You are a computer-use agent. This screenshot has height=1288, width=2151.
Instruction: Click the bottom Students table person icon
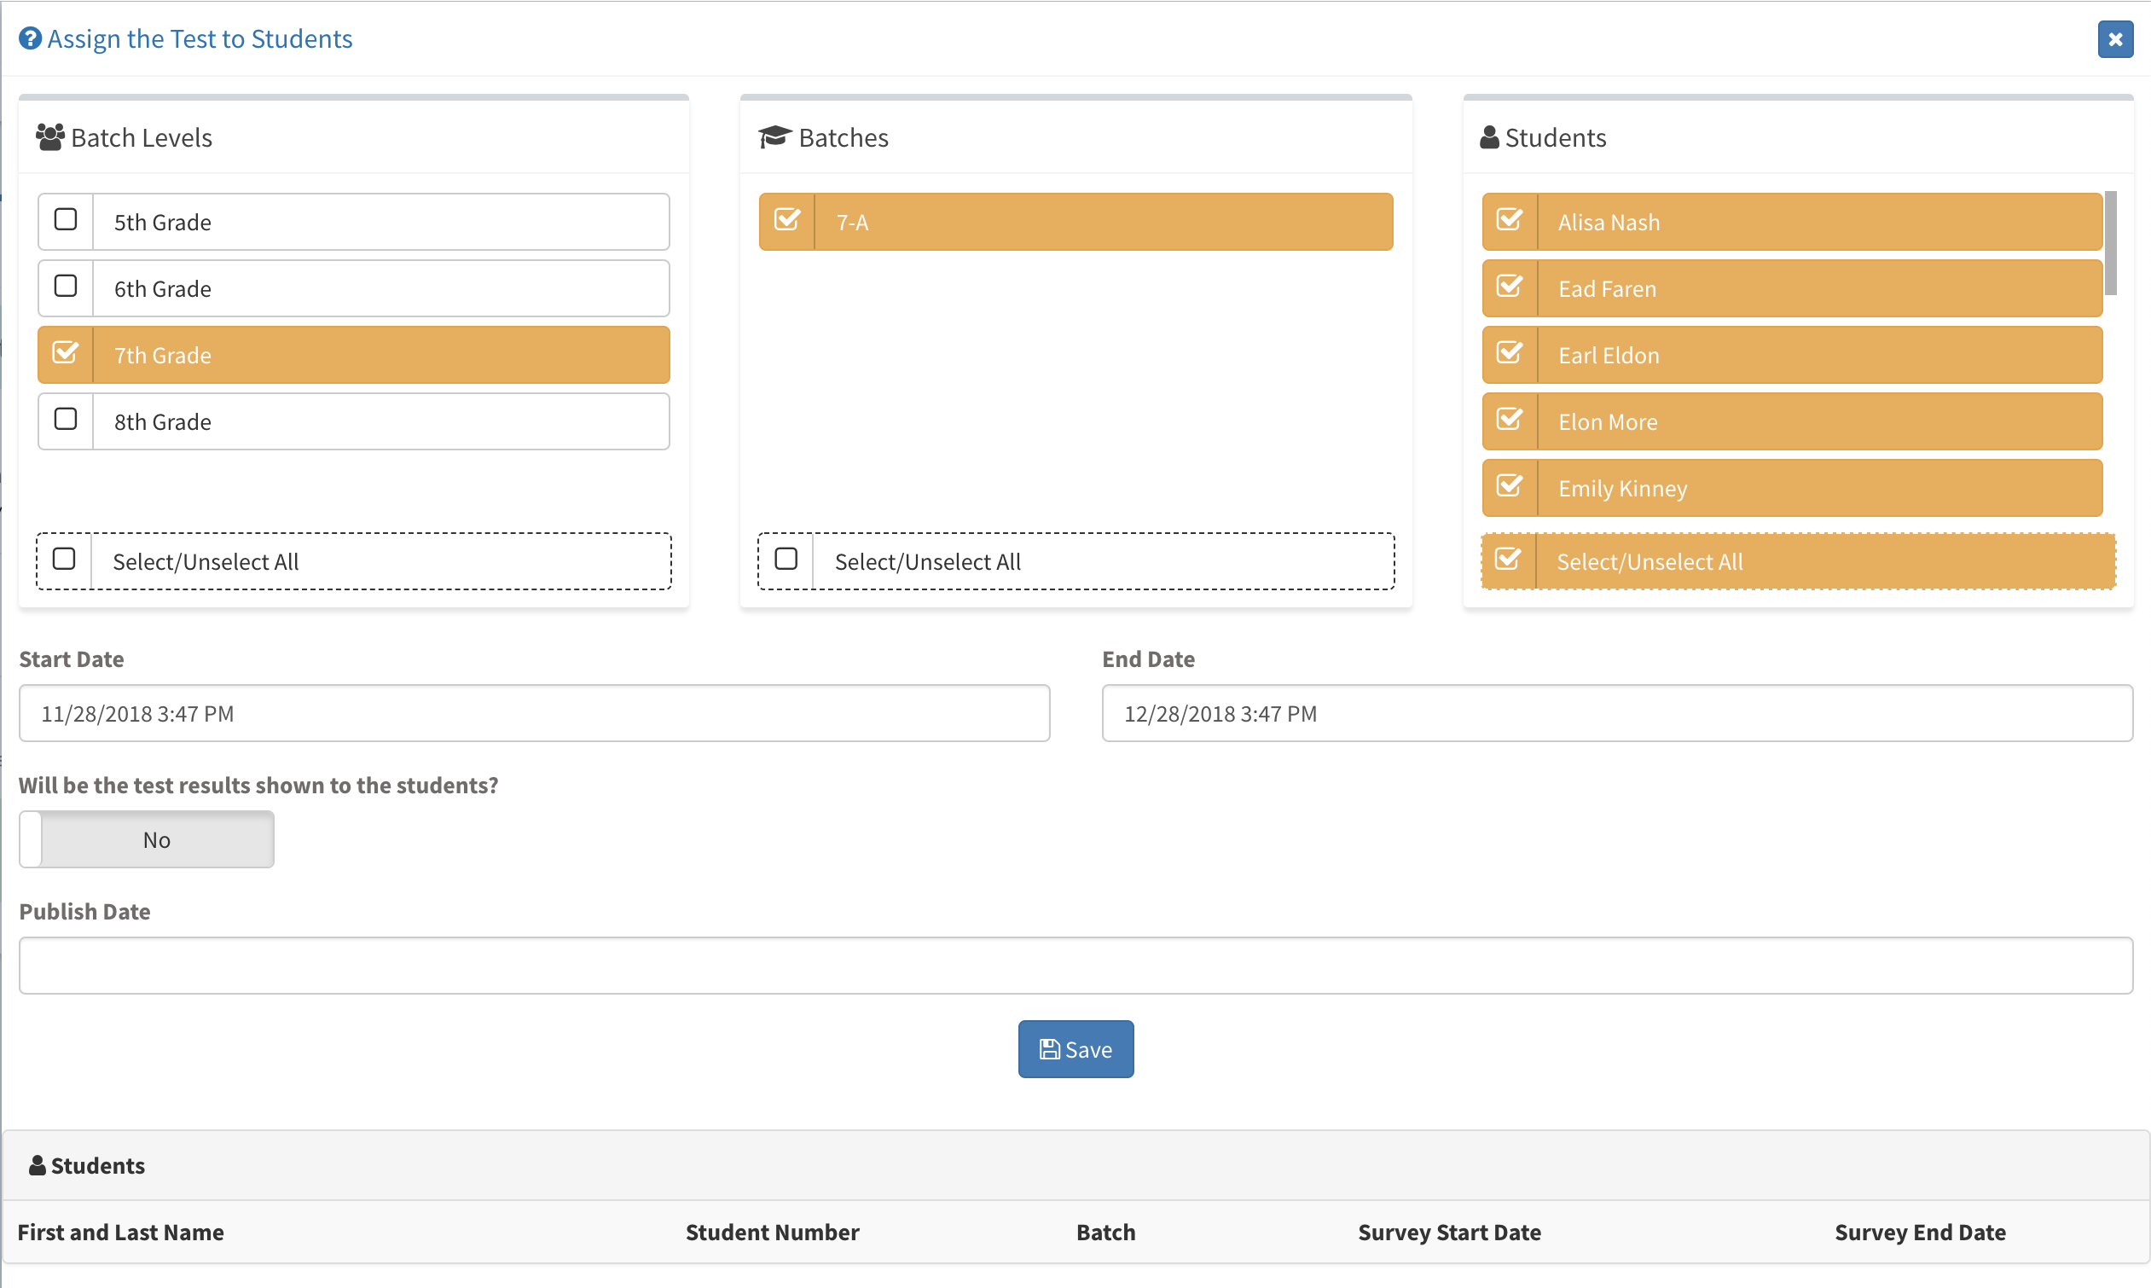click(37, 1165)
